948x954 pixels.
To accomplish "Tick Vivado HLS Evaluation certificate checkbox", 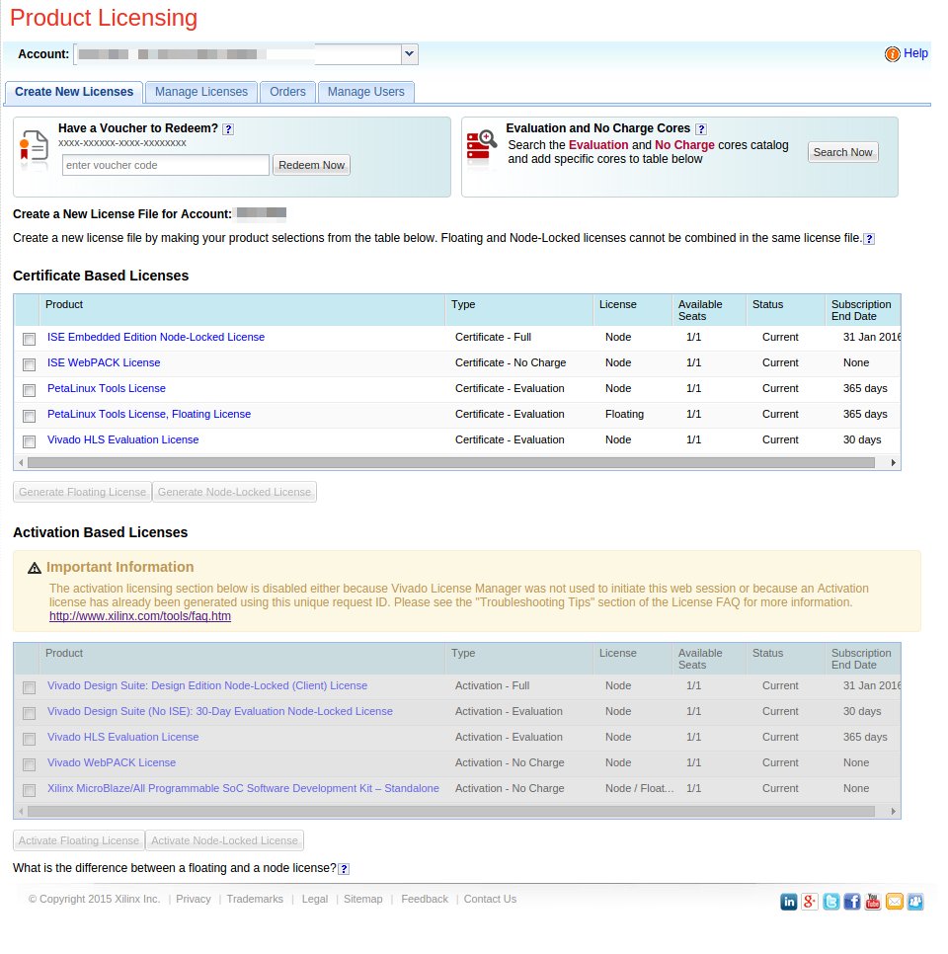I will point(29,441).
